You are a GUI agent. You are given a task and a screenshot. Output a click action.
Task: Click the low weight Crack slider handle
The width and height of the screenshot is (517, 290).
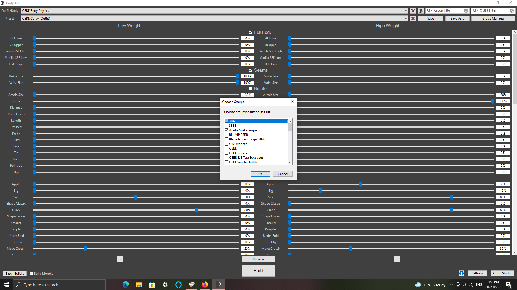(x=197, y=210)
